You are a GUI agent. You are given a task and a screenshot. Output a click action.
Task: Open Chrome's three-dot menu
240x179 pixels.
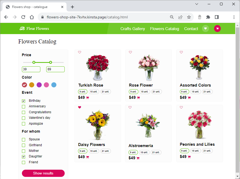[234, 17]
